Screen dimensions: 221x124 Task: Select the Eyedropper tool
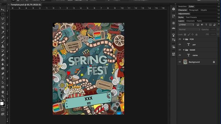coord(3,32)
